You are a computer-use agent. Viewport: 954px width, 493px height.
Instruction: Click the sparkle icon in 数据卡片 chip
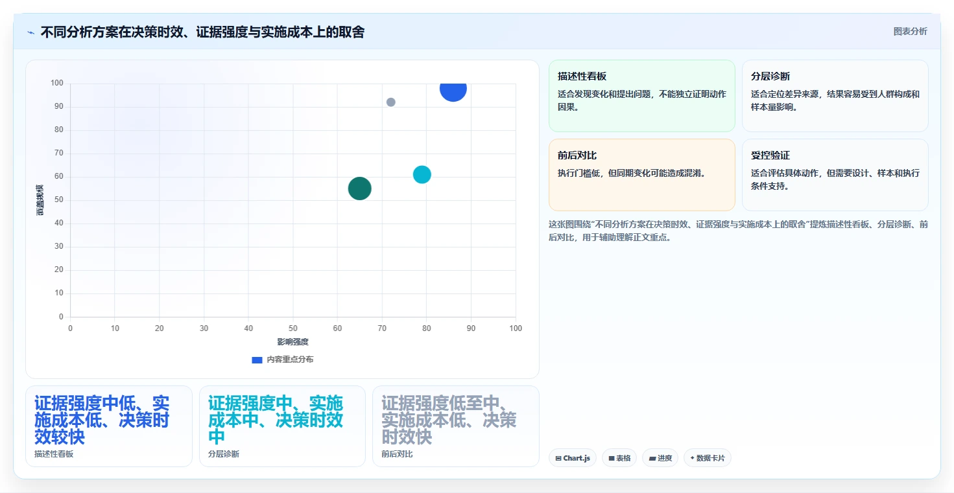[x=692, y=458]
